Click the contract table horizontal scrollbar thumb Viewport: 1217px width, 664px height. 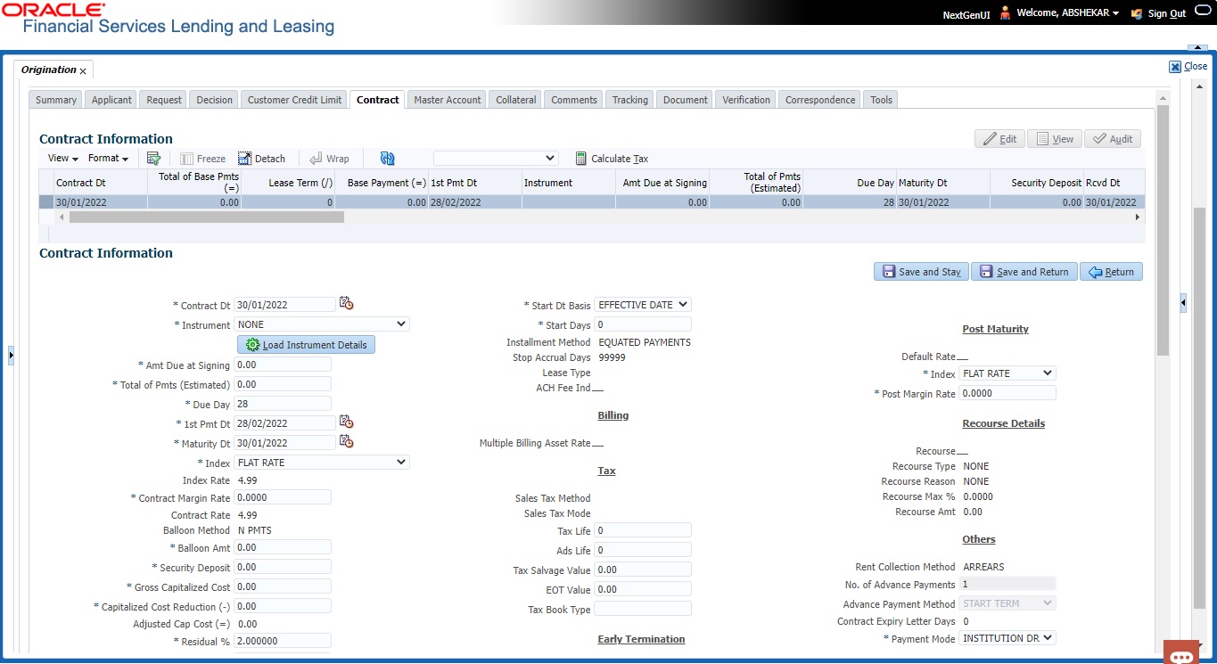pos(206,217)
